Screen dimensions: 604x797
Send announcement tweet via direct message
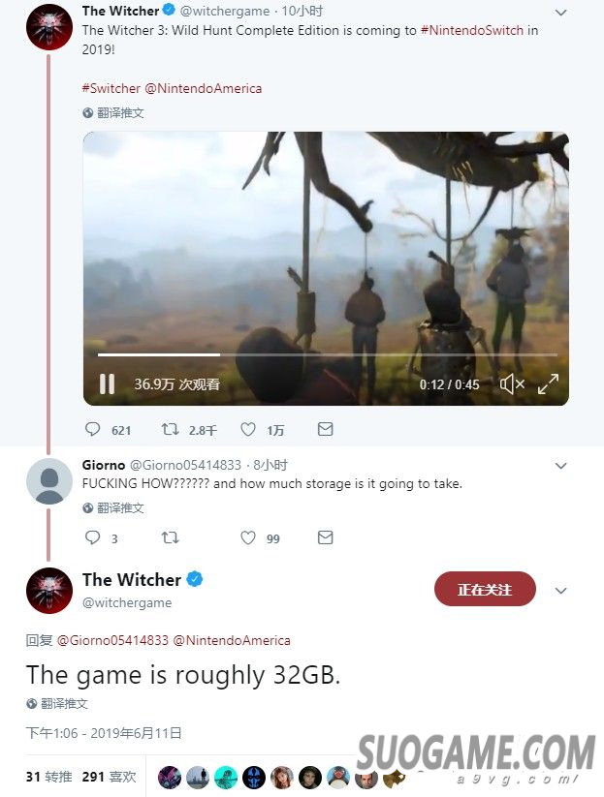tap(325, 429)
